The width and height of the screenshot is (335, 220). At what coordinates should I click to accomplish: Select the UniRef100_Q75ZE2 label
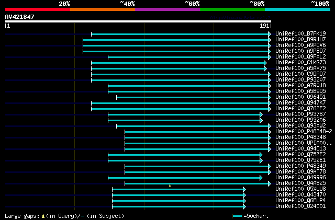pyautogui.click(x=300, y=155)
